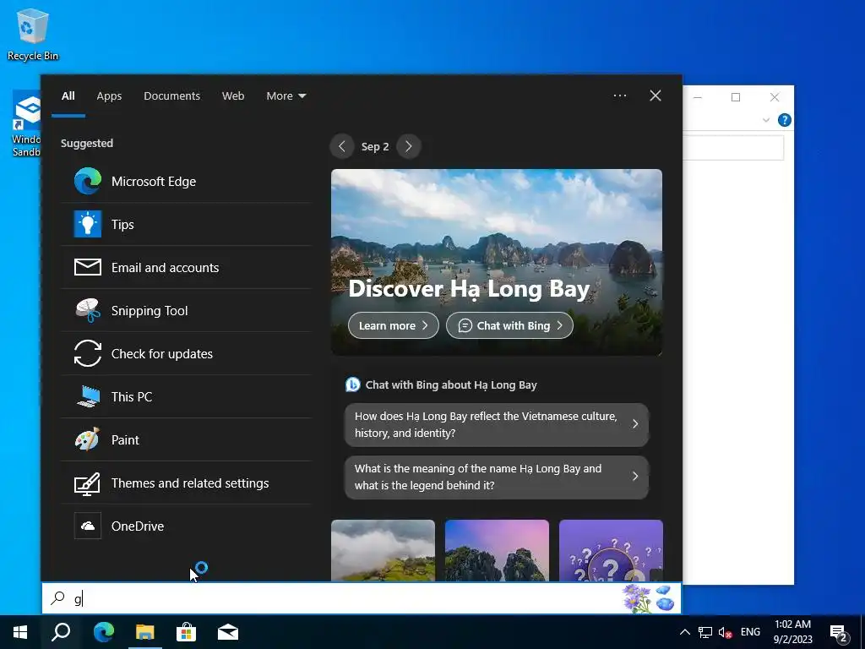Screen dimensions: 865x649
Task: Open the purple question mark quiz thumbnail
Action: point(611,550)
